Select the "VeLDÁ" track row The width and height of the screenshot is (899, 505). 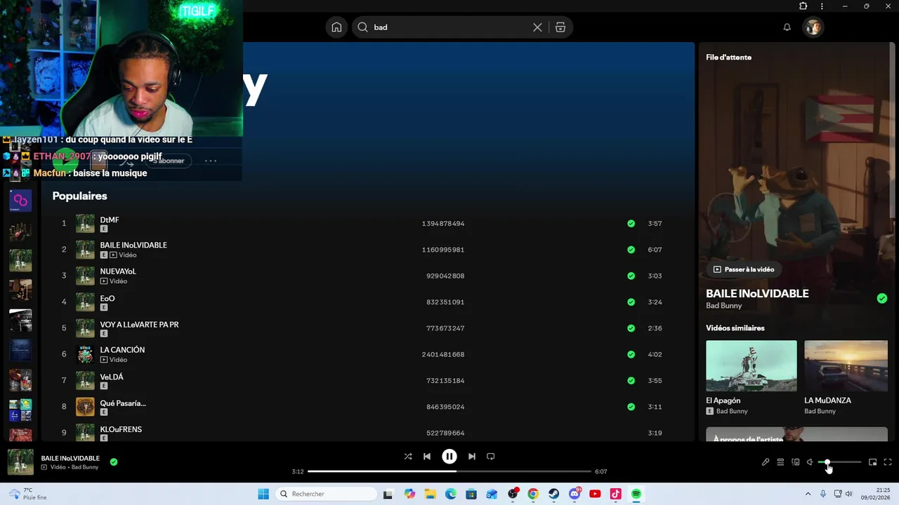coord(362,381)
